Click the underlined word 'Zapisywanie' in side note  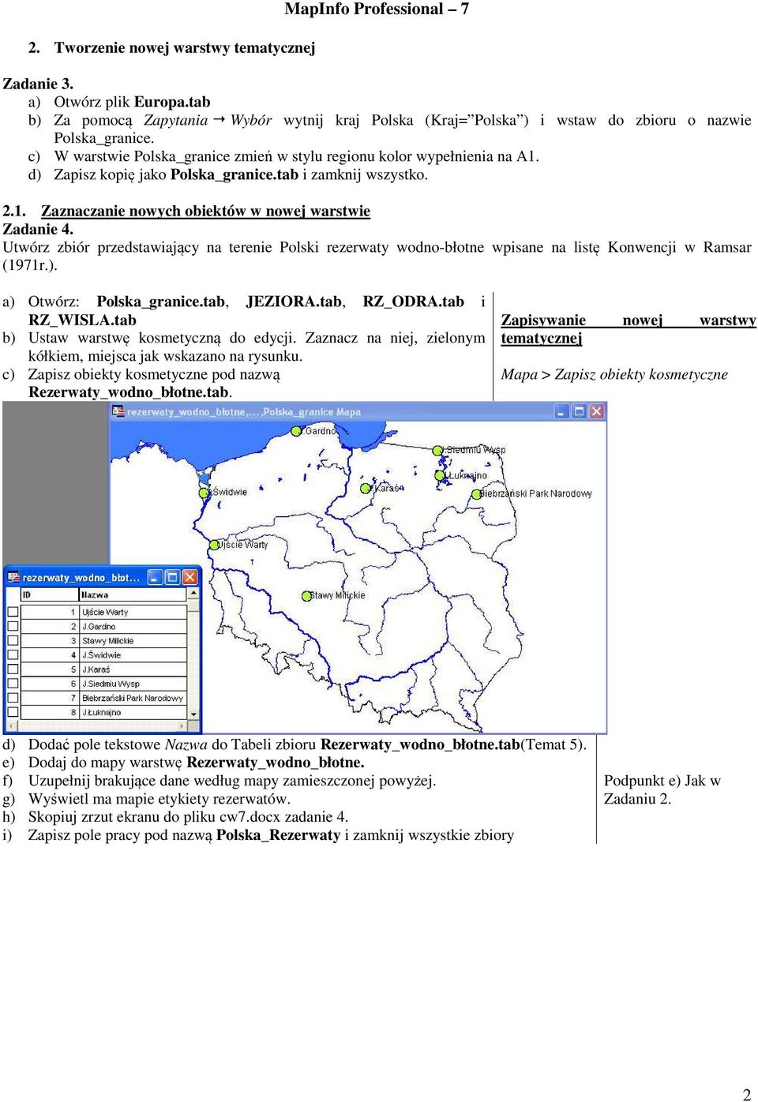point(543,320)
